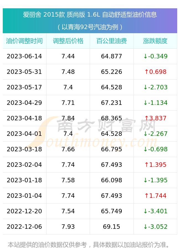
Task: Click the up arrow next to 1.395
Action: tap(146, 165)
